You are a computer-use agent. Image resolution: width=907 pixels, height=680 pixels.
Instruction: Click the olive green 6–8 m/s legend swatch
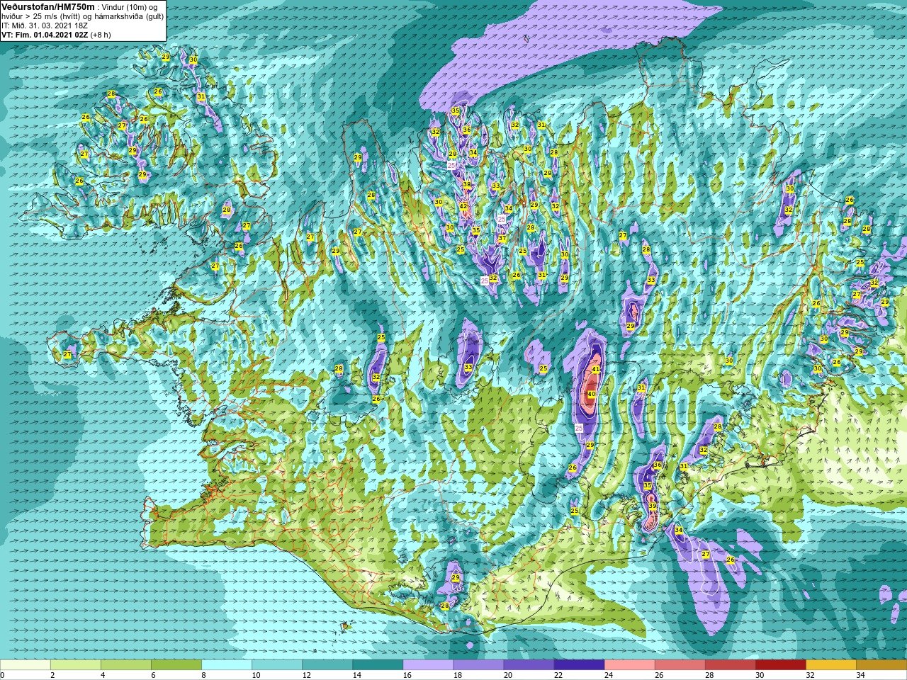point(176,665)
